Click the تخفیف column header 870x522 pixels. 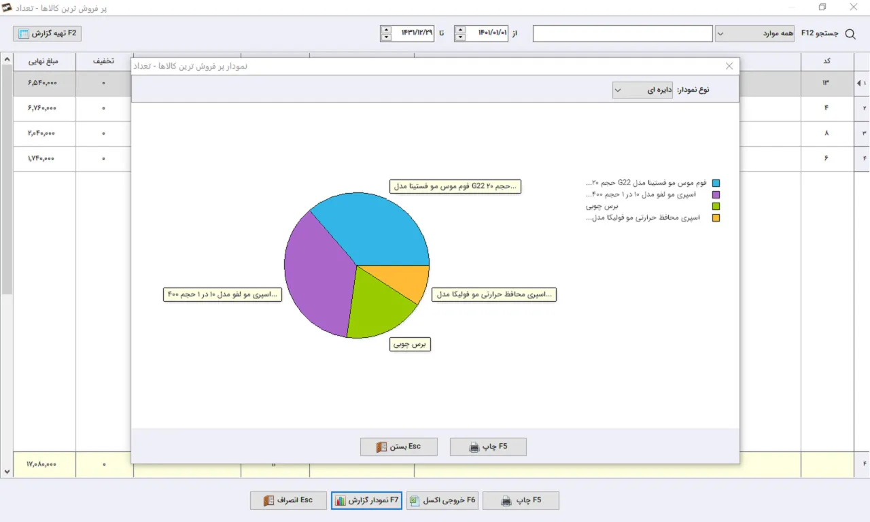[x=104, y=61]
